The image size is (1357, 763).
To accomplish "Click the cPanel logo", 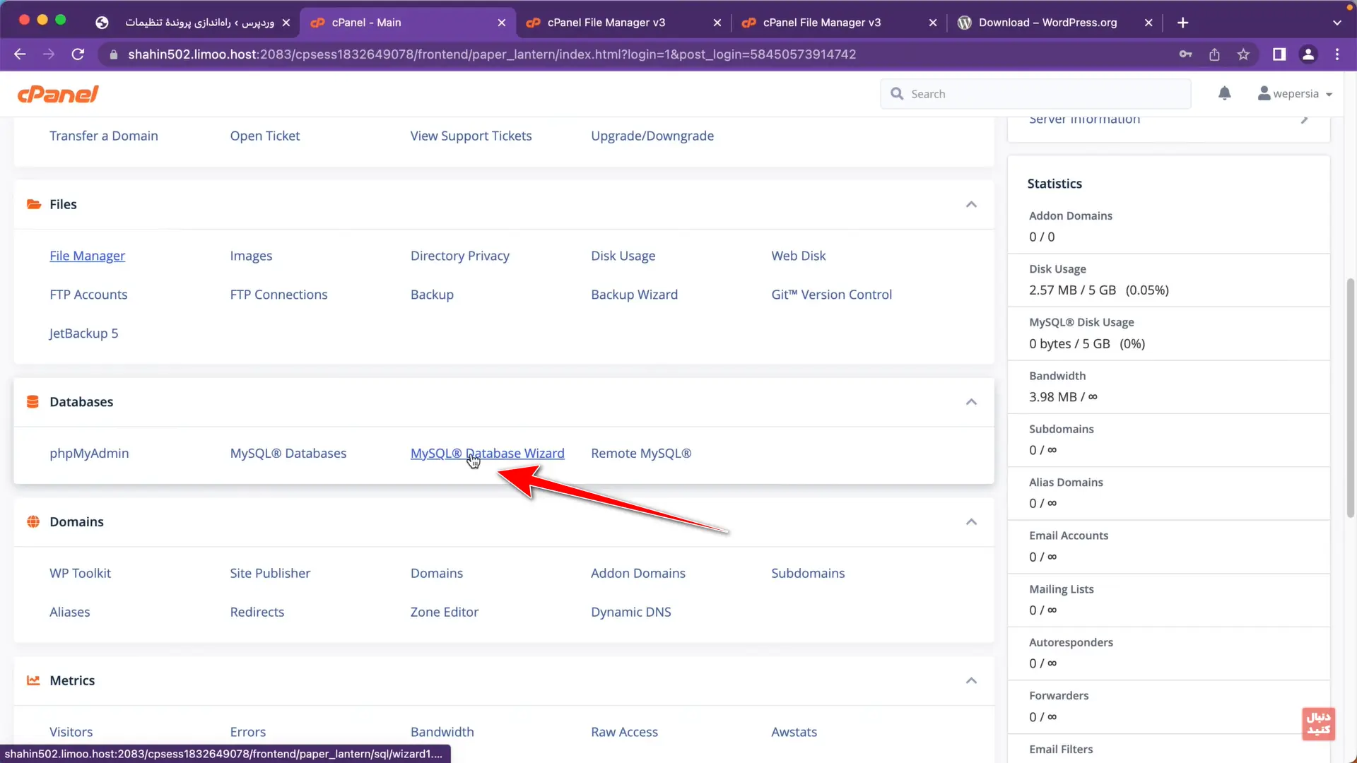I will pyautogui.click(x=58, y=94).
